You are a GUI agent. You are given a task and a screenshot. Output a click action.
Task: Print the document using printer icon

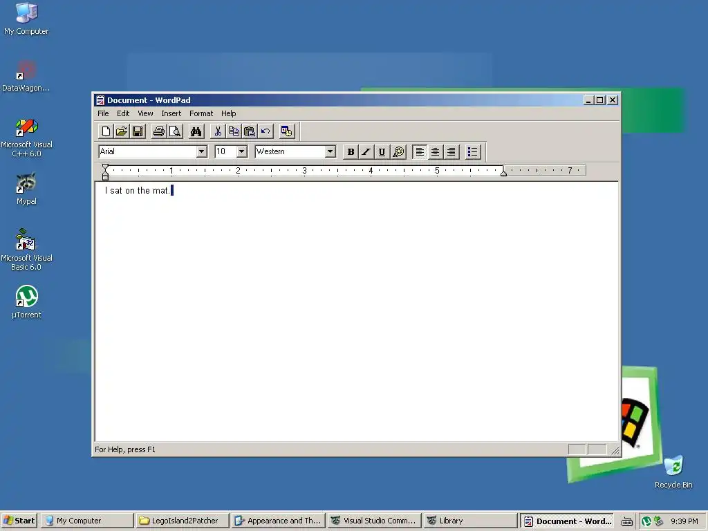click(158, 131)
